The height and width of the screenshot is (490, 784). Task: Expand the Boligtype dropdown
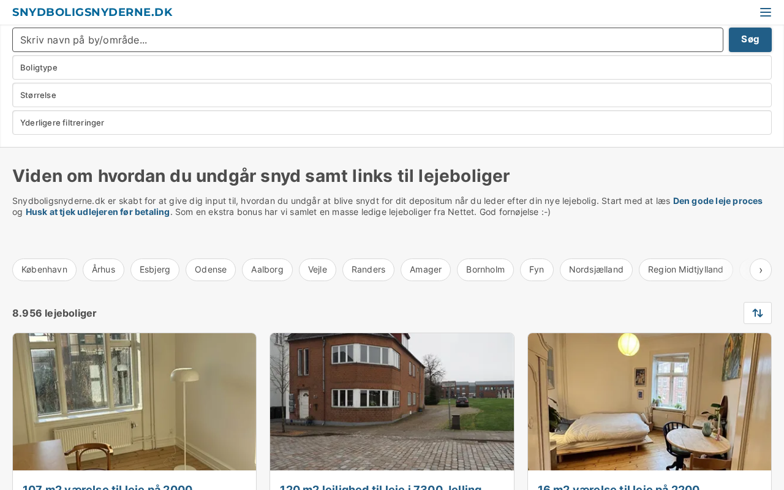pos(392,67)
